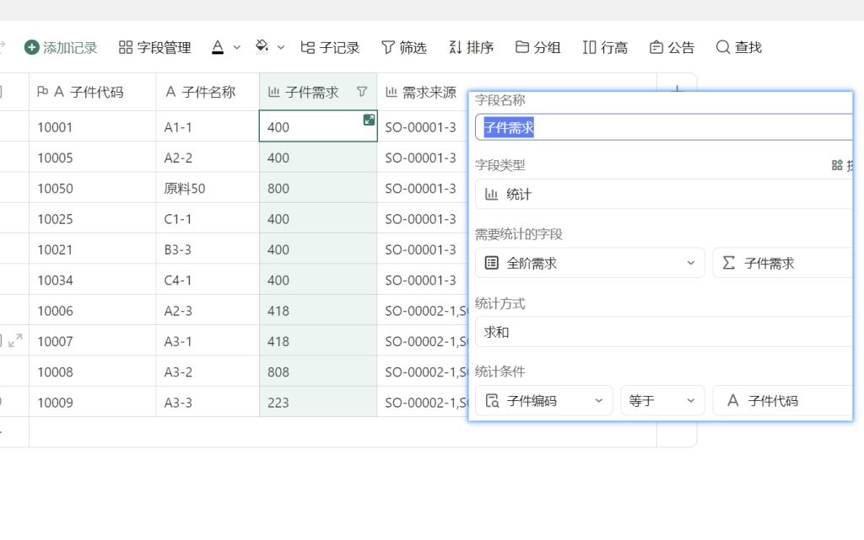The image size is (864, 540).
Task: Click cell B3-3
Action: click(208, 249)
